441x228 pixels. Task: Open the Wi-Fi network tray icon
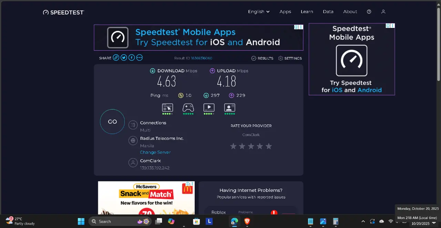click(x=391, y=221)
